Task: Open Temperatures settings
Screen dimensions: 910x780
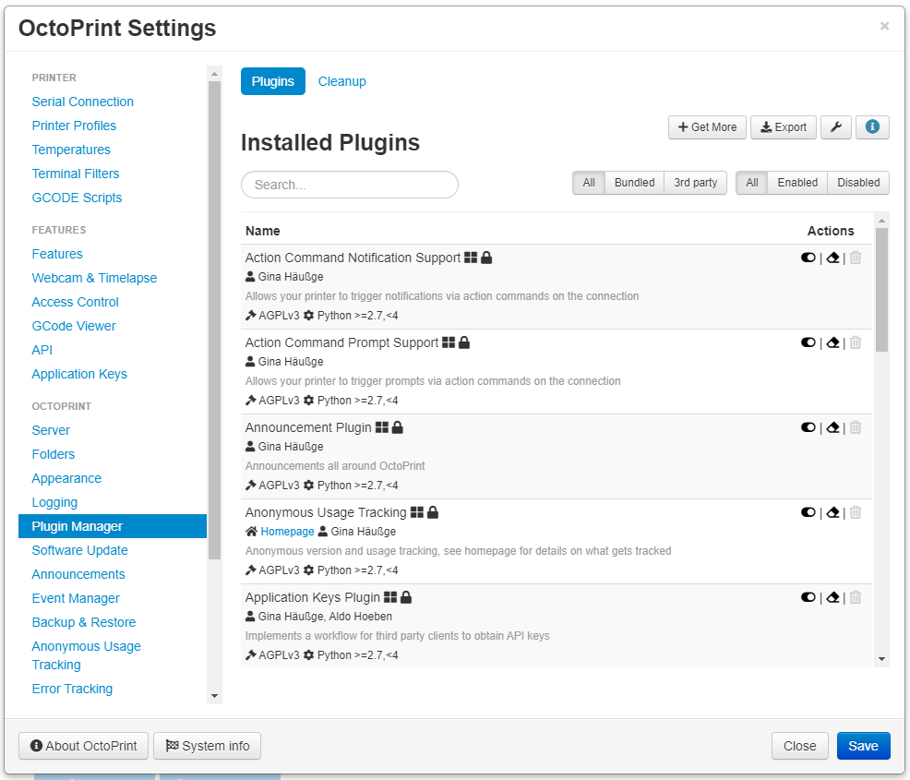Action: pyautogui.click(x=71, y=150)
